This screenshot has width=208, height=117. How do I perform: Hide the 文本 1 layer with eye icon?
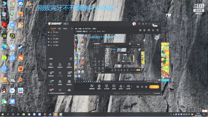tap(49, 32)
